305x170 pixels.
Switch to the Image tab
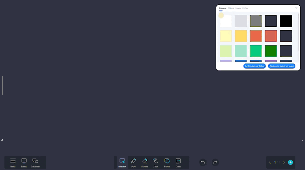point(238,8)
